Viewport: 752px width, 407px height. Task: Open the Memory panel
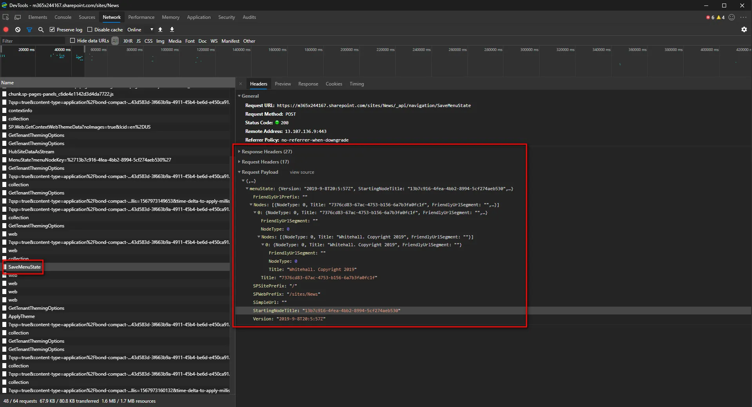tap(171, 17)
